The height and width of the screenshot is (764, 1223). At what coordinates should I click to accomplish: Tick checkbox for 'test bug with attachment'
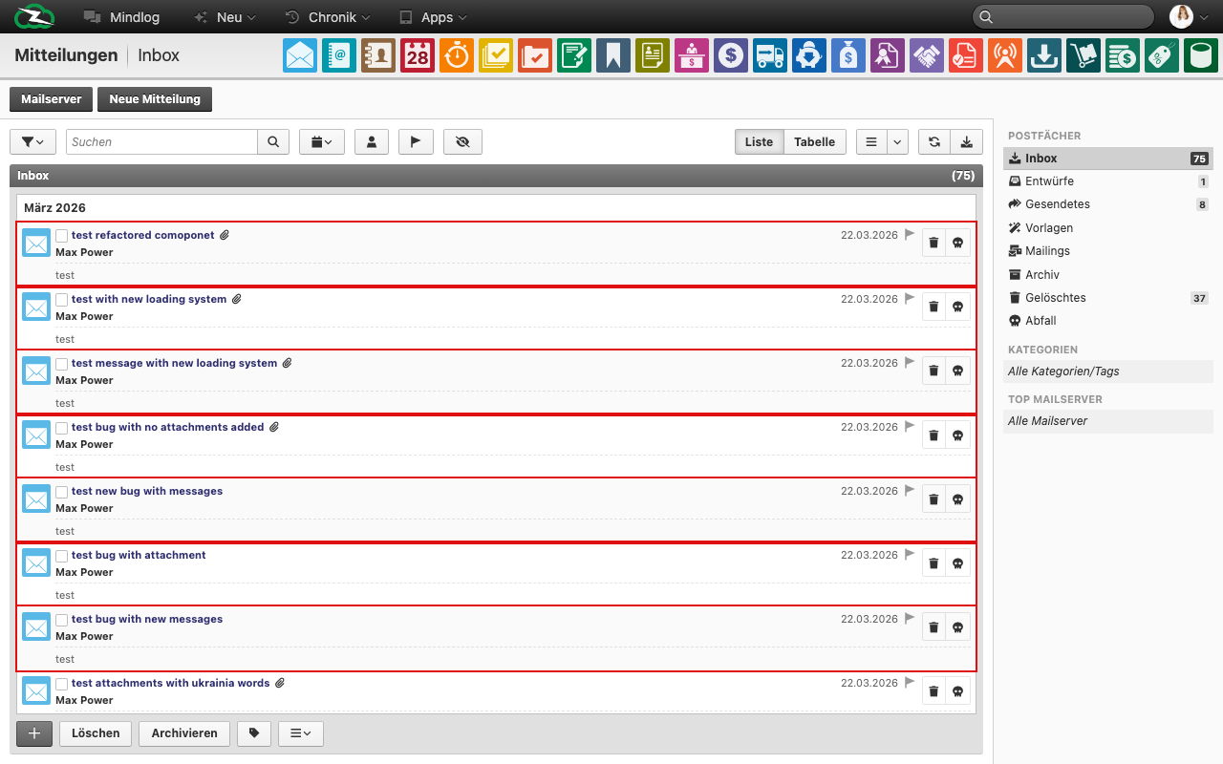click(x=62, y=556)
